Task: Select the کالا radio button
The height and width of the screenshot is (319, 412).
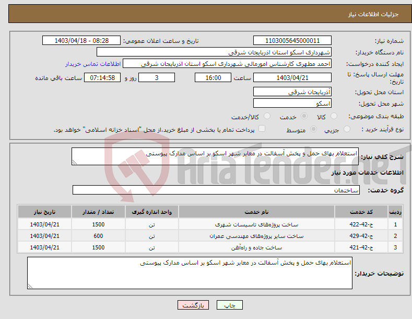Action: (x=334, y=116)
